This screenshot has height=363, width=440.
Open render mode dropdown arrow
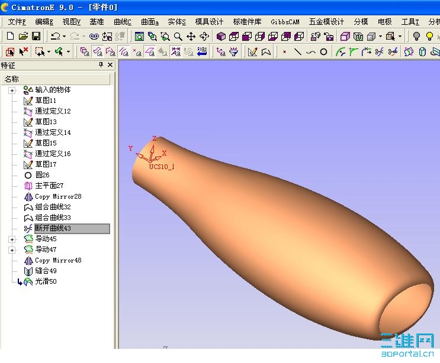[380, 36]
